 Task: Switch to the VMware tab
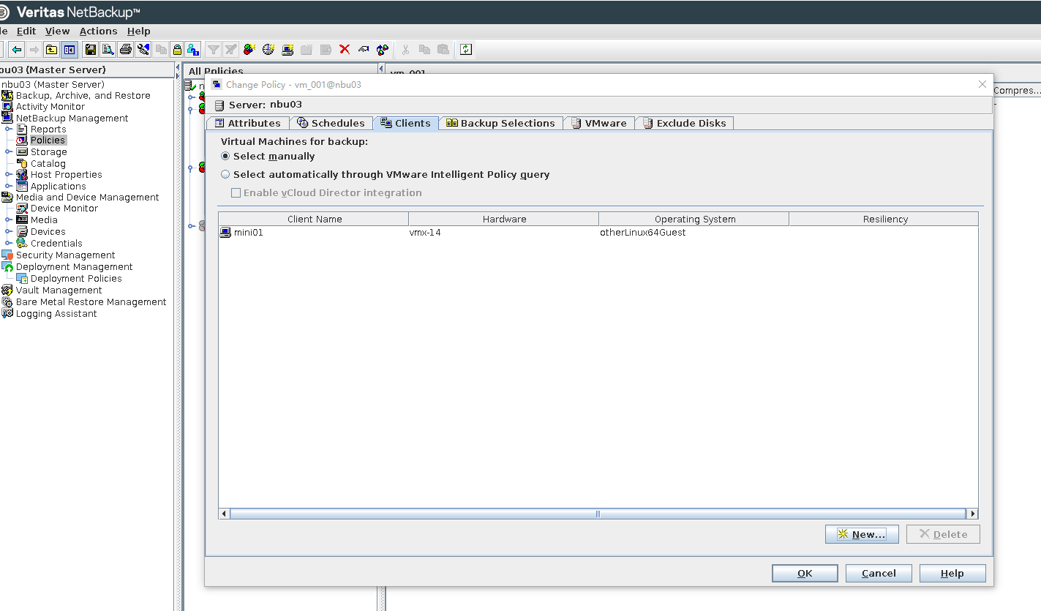599,124
